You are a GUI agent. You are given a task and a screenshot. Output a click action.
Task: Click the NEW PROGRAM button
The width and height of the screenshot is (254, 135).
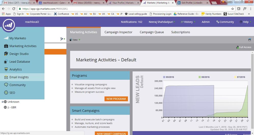(x=116, y=99)
